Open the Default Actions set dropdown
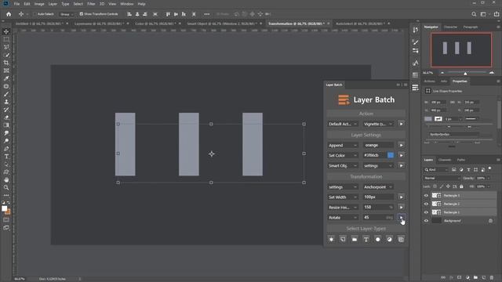This screenshot has height=282, width=502. [343, 124]
